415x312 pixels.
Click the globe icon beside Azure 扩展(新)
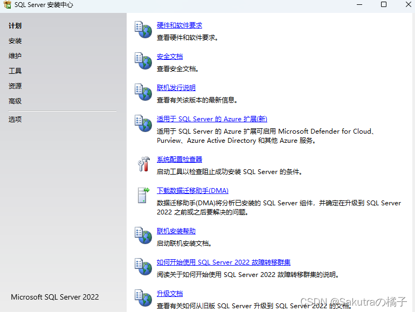click(x=143, y=123)
